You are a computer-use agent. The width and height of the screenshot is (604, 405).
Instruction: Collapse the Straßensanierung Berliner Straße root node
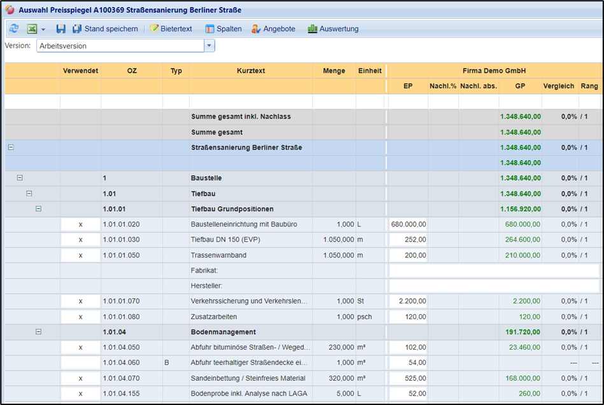click(x=11, y=148)
